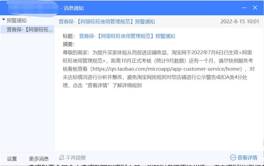Screen dimensions: 264x166
Task: Click 更多消息 button
Action: coord(39,159)
